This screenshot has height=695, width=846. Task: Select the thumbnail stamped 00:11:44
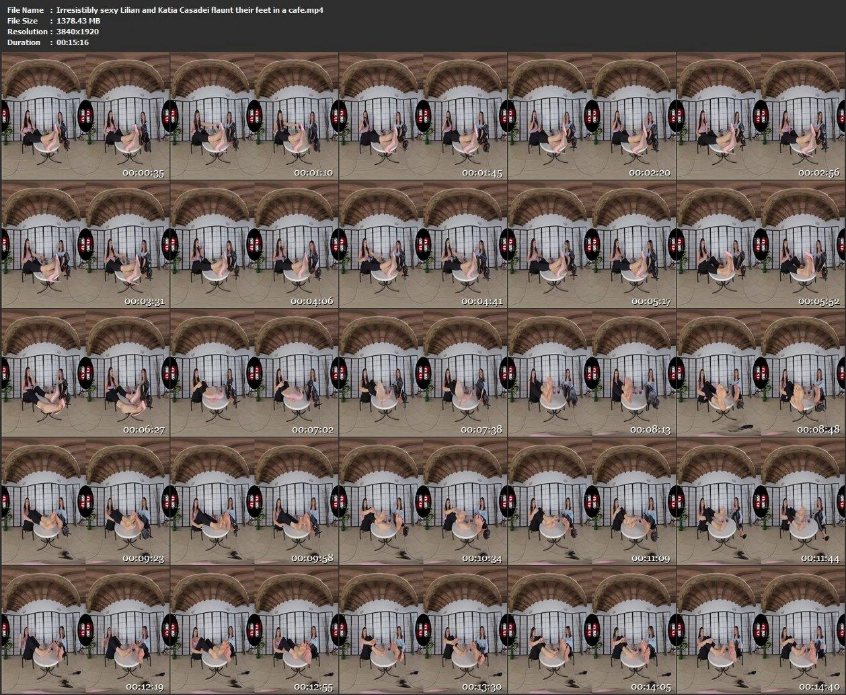coord(761,502)
